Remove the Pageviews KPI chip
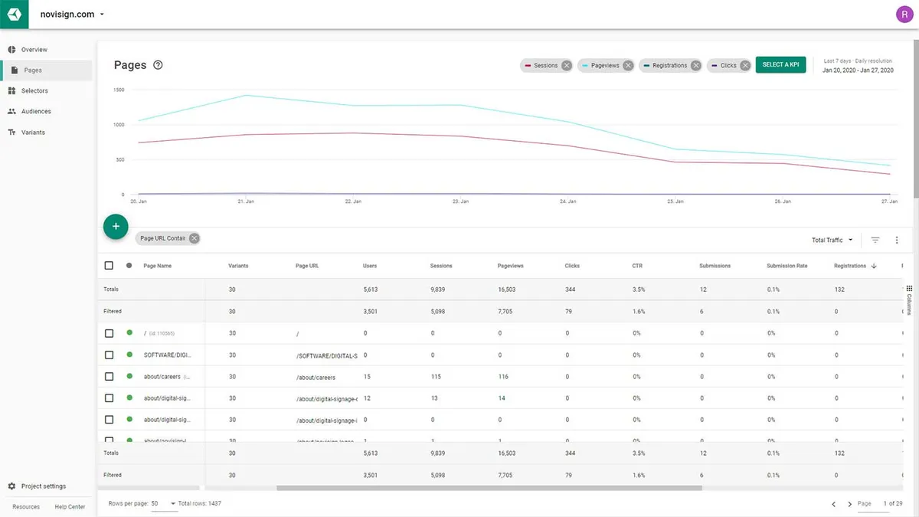 627,65
